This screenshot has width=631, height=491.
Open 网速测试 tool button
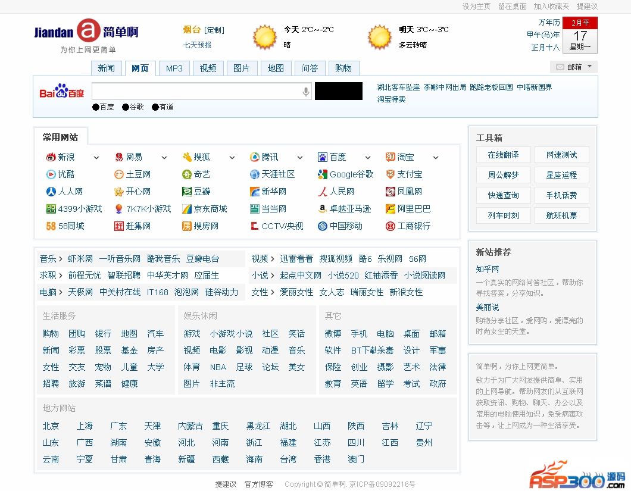coord(562,155)
